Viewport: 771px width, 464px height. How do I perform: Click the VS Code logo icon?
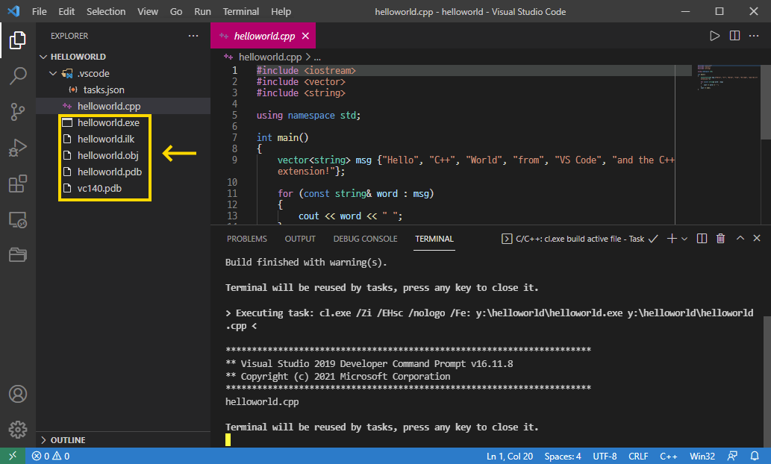[x=13, y=10]
